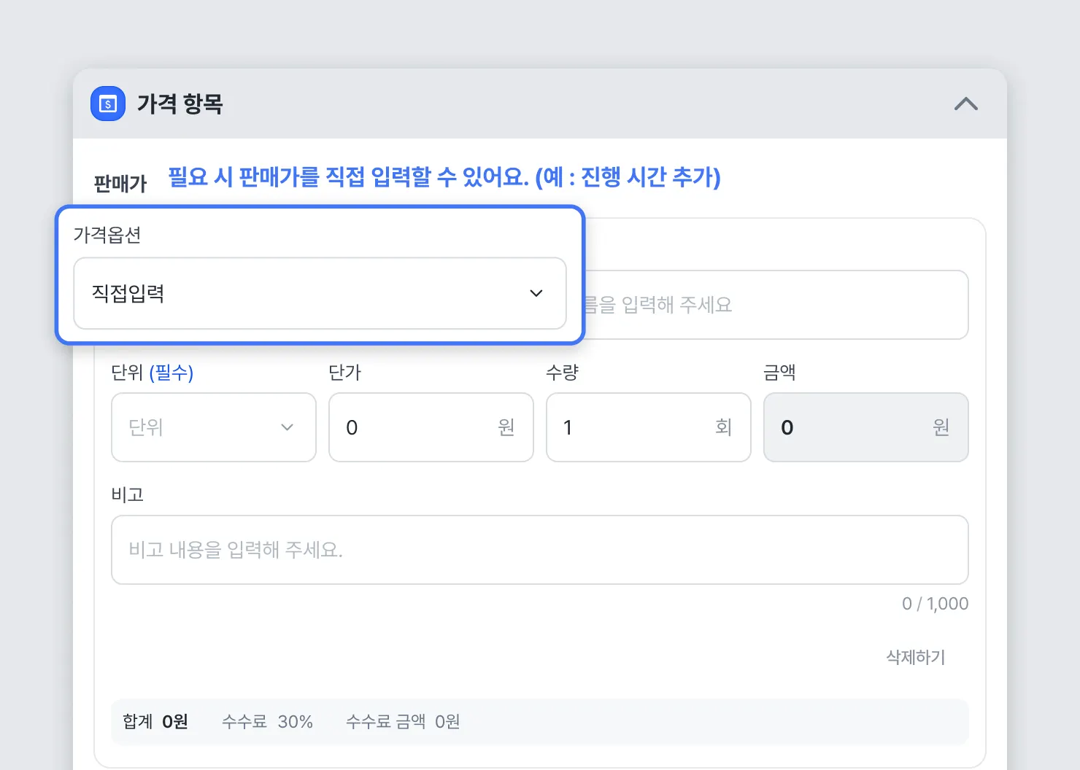
Task: Click the 단위 (필수) required label
Action: 152,373
